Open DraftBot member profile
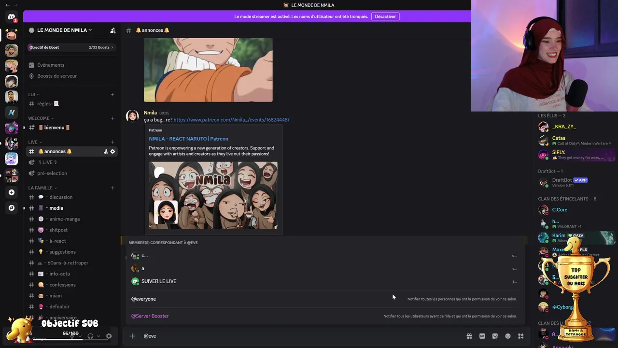The width and height of the screenshot is (618, 348). 576,182
